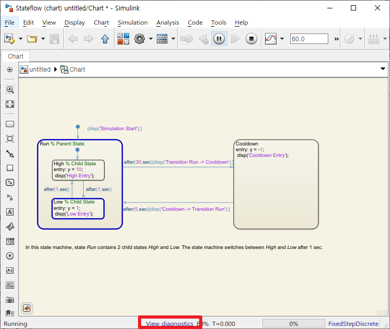Image resolution: width=390 pixels, height=329 pixels.
Task: Open the View menu
Action: tap(49, 22)
